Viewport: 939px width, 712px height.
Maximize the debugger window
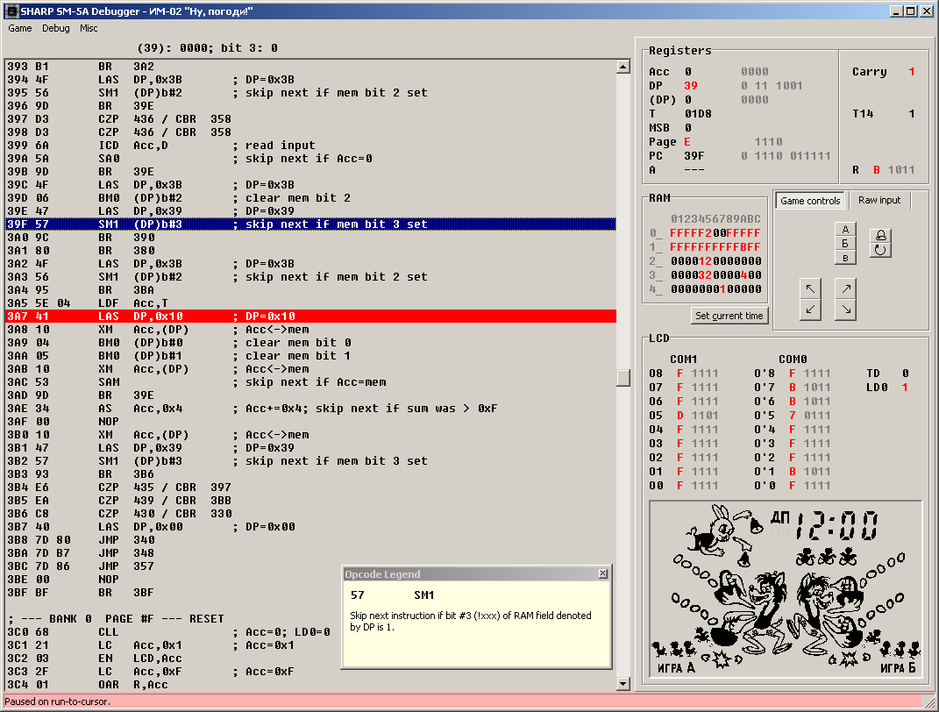910,11
